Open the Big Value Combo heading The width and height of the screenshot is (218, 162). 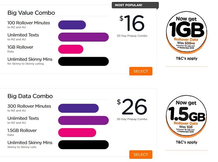pos(31,13)
